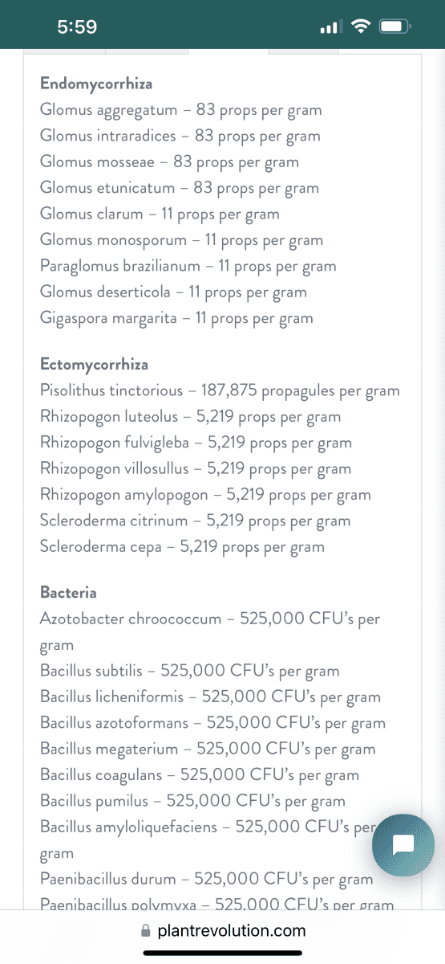Tap the Wi-Fi status icon
The image size is (445, 964).
pos(360,27)
